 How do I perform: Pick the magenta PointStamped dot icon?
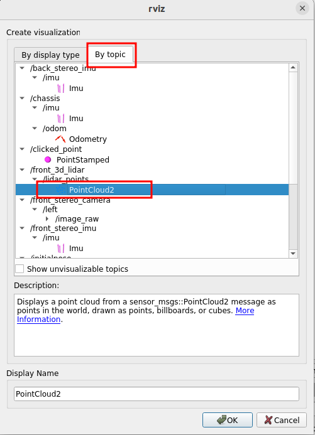pyautogui.click(x=48, y=159)
